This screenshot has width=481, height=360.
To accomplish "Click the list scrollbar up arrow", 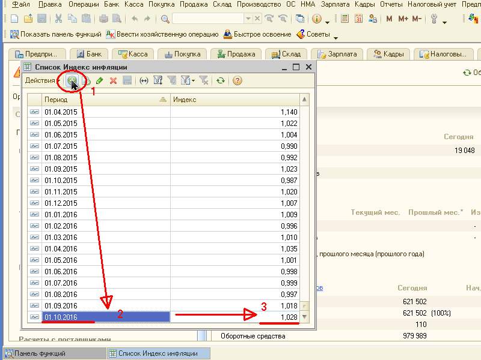I will coord(304,100).
